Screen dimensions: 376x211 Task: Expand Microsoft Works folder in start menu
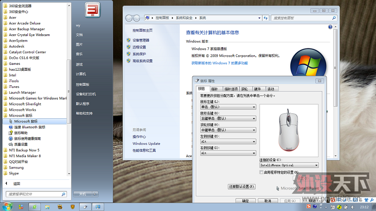coord(22,110)
